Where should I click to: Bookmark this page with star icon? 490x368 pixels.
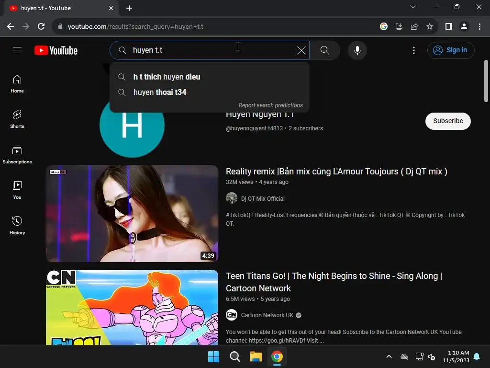[x=430, y=27]
